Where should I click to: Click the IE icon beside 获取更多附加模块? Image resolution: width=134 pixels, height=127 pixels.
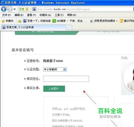click(92, 21)
